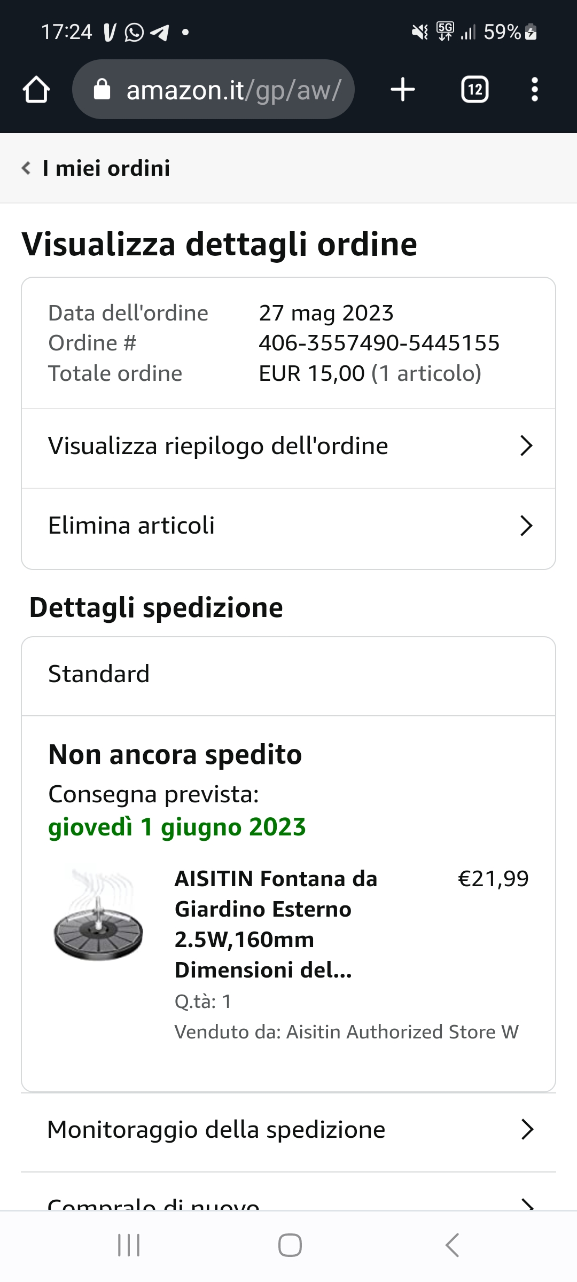Screen dimensions: 577x1282
Task: Tap the browser home icon
Action: 36,89
